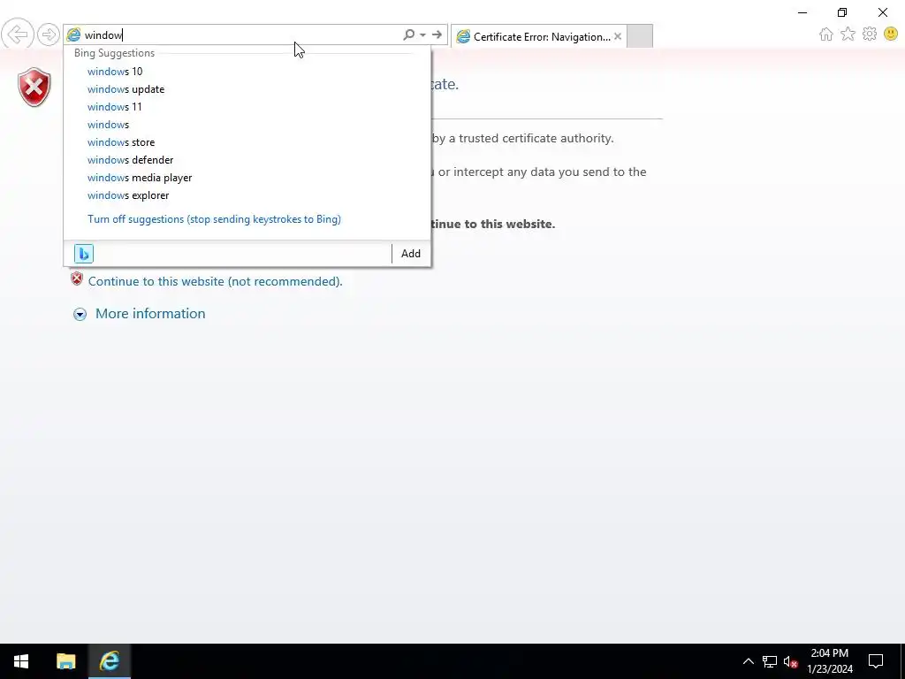905x679 pixels.
Task: Open Favorites star icon
Action: 848,34
